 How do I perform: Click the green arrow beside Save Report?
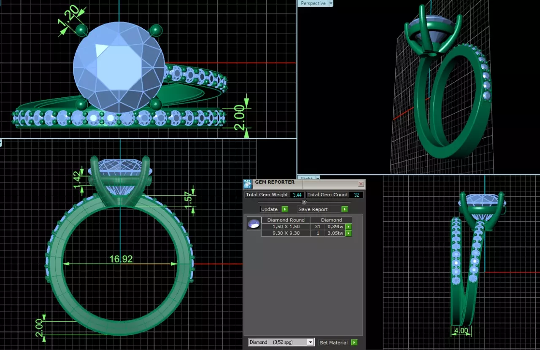(x=345, y=209)
